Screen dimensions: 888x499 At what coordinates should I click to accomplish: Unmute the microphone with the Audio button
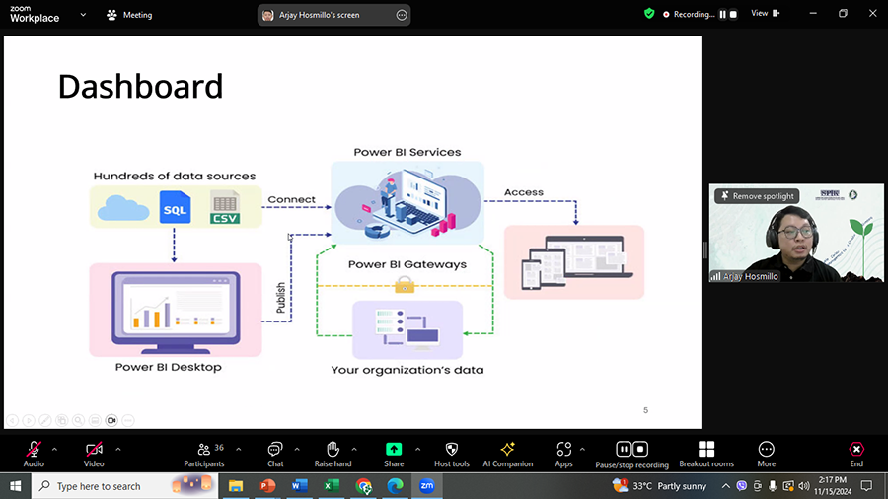coord(34,455)
